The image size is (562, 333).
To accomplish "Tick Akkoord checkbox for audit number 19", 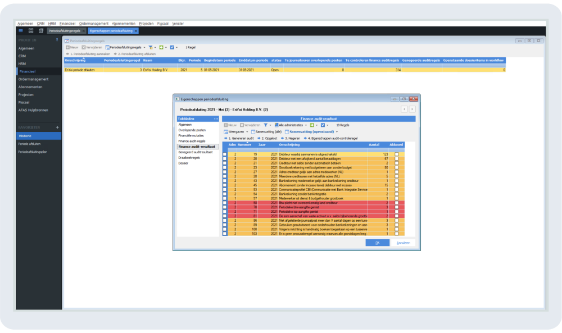I will [x=397, y=154].
